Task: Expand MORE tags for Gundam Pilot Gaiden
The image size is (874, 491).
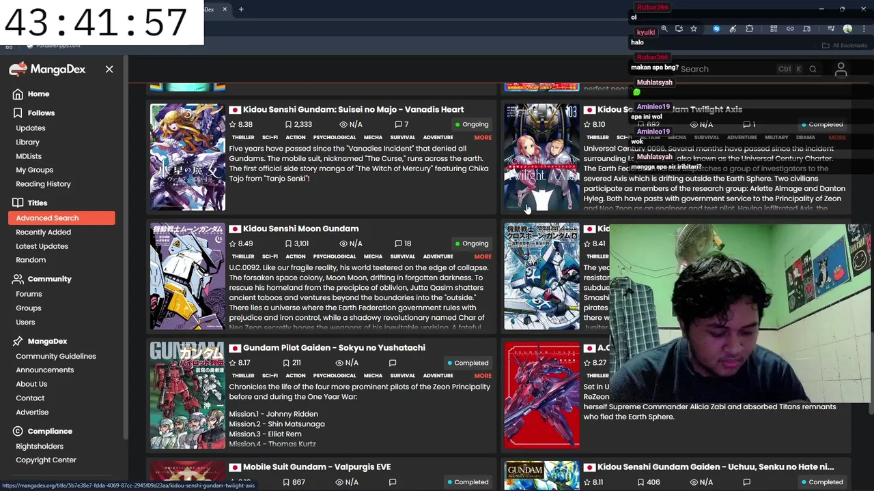Action: point(483,376)
